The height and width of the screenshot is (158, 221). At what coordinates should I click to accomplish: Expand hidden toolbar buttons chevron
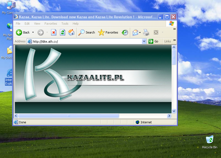click(x=175, y=29)
